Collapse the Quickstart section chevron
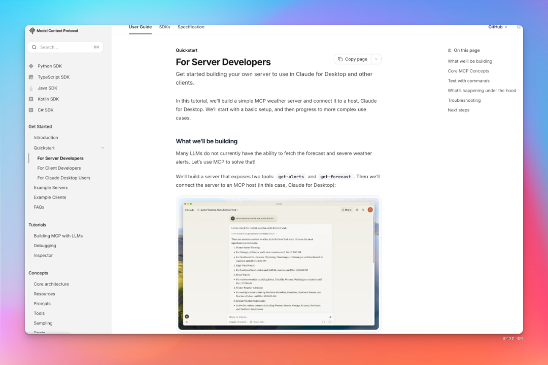The width and height of the screenshot is (548, 365). (x=102, y=148)
